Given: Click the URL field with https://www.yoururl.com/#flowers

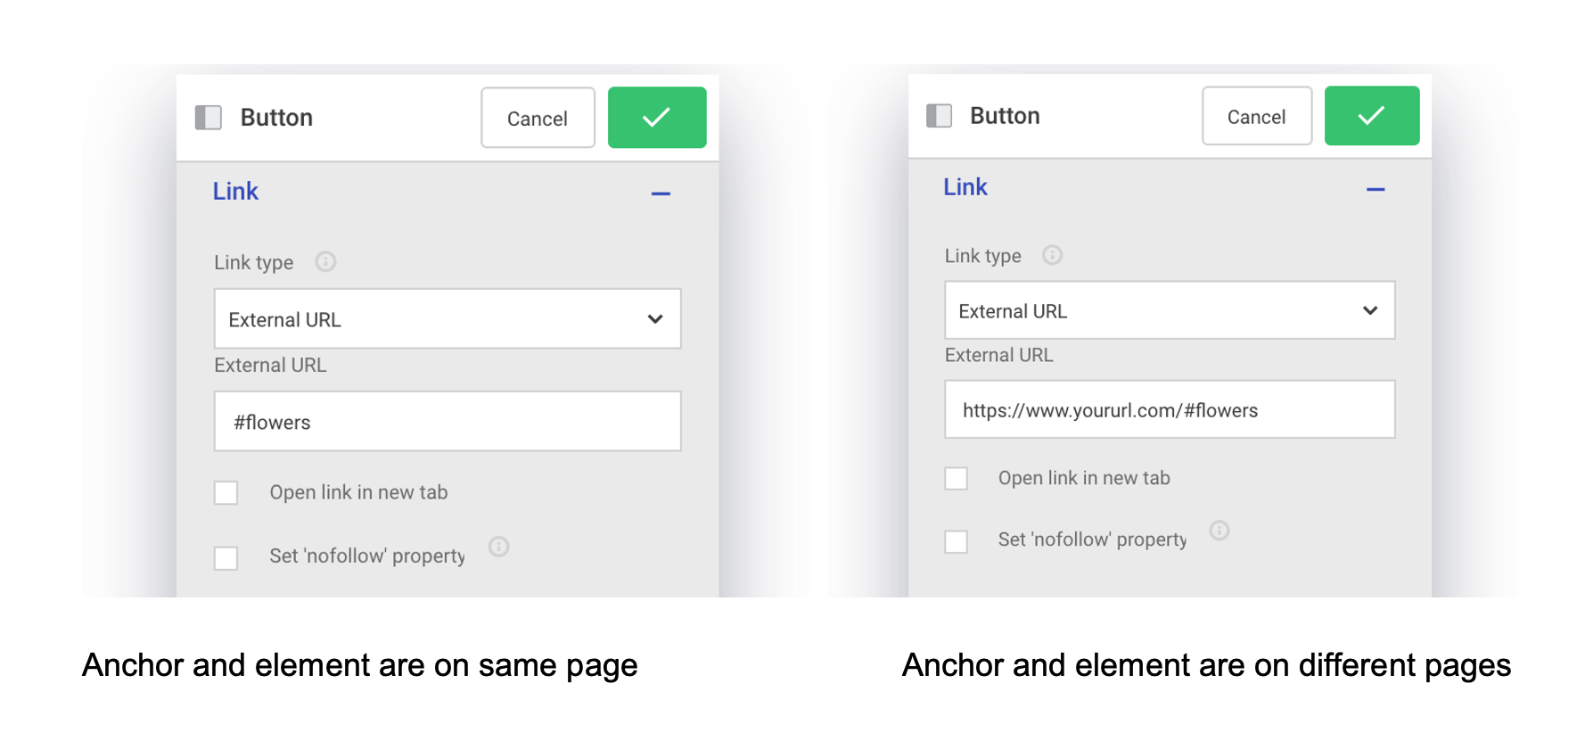Looking at the screenshot, I should (x=1170, y=410).
